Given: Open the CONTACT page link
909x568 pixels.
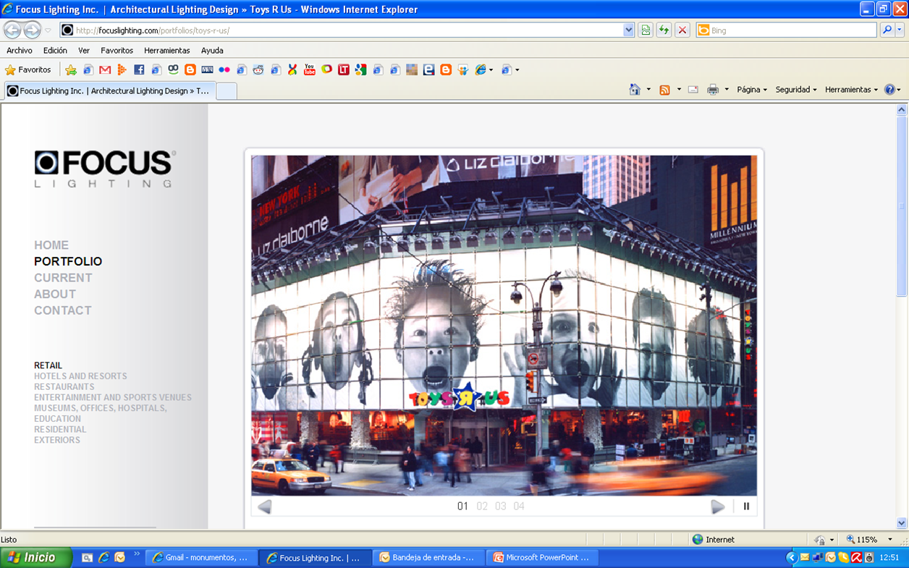Looking at the screenshot, I should [x=63, y=310].
